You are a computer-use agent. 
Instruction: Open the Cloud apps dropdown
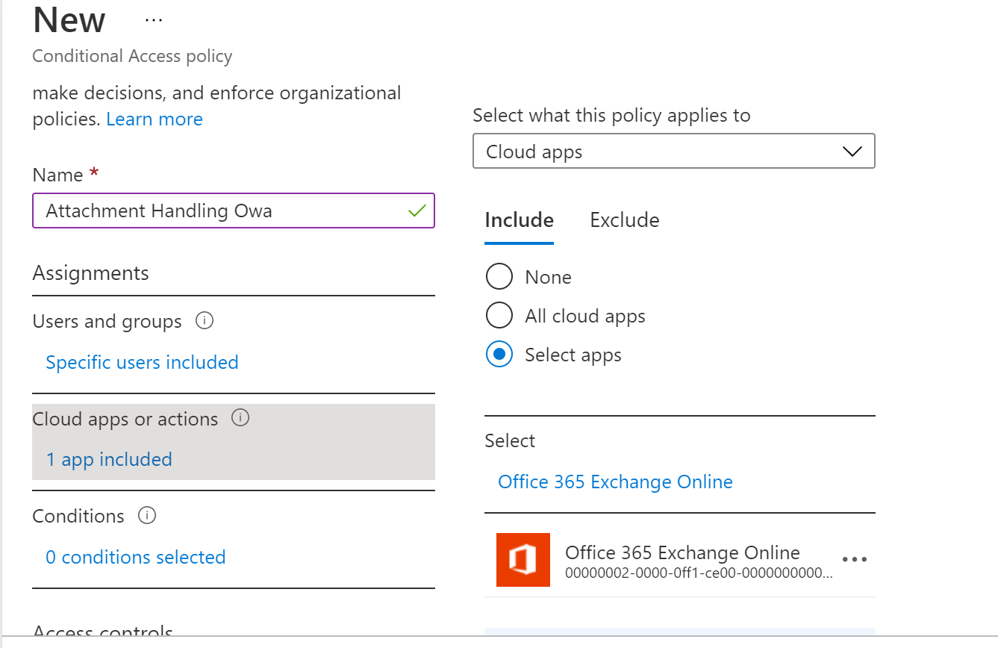(673, 152)
